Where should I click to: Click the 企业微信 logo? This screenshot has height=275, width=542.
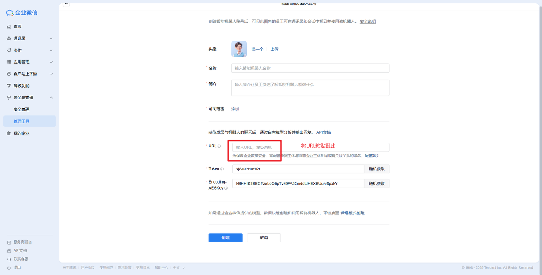click(x=22, y=13)
